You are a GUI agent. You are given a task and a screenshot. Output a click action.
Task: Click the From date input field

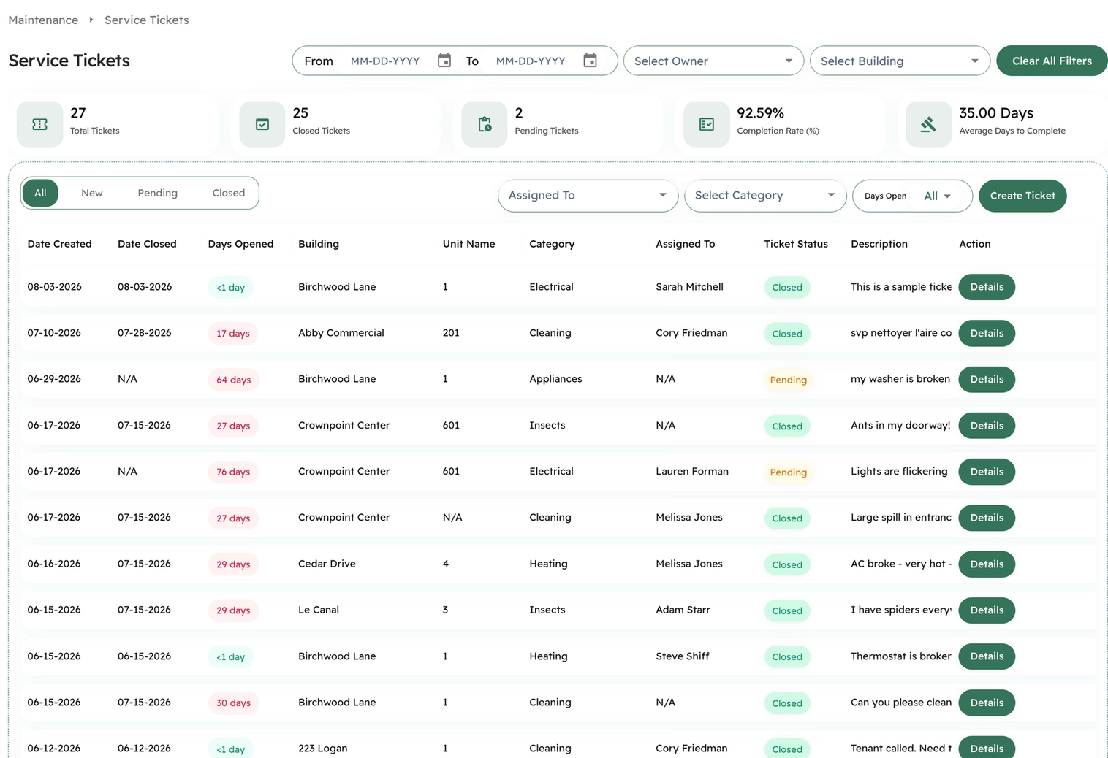click(x=385, y=61)
